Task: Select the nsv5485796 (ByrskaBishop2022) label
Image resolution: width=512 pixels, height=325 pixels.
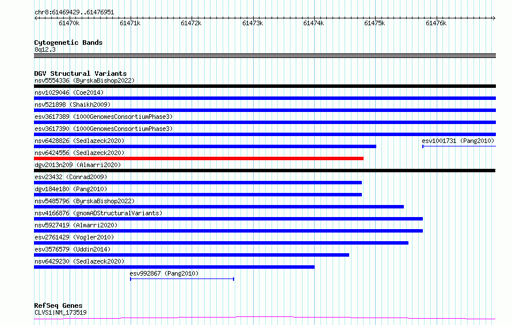Action: pos(85,201)
